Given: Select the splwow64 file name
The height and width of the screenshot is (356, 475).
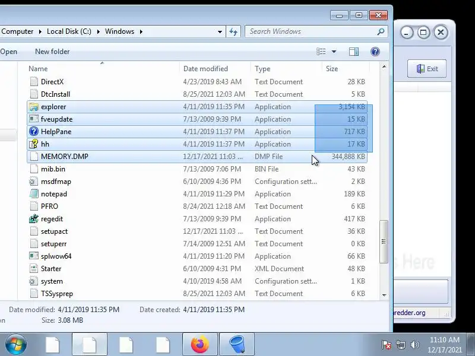Looking at the screenshot, I should coord(56,256).
